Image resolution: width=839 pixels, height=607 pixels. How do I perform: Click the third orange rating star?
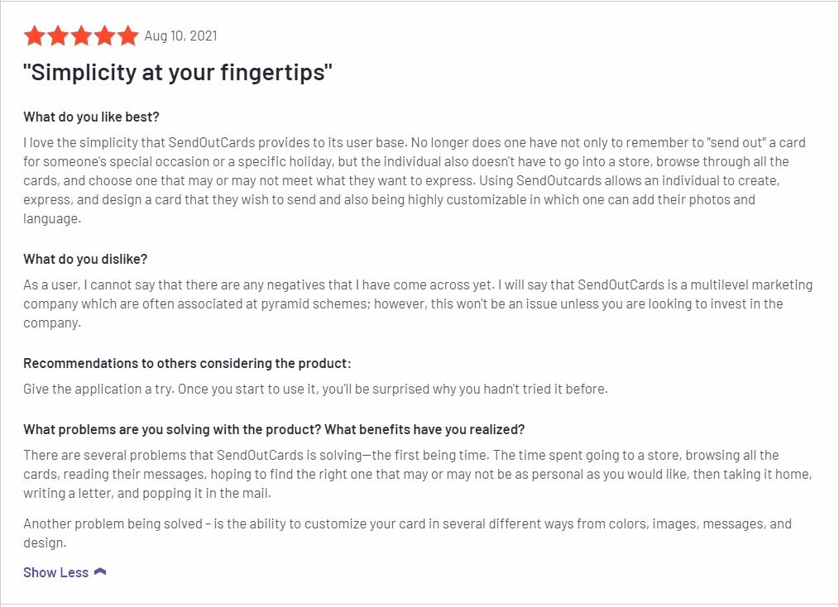(x=81, y=36)
